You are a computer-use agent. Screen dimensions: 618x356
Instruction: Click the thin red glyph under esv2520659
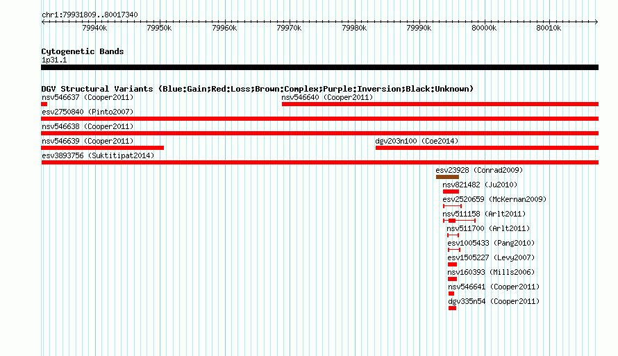click(452, 206)
